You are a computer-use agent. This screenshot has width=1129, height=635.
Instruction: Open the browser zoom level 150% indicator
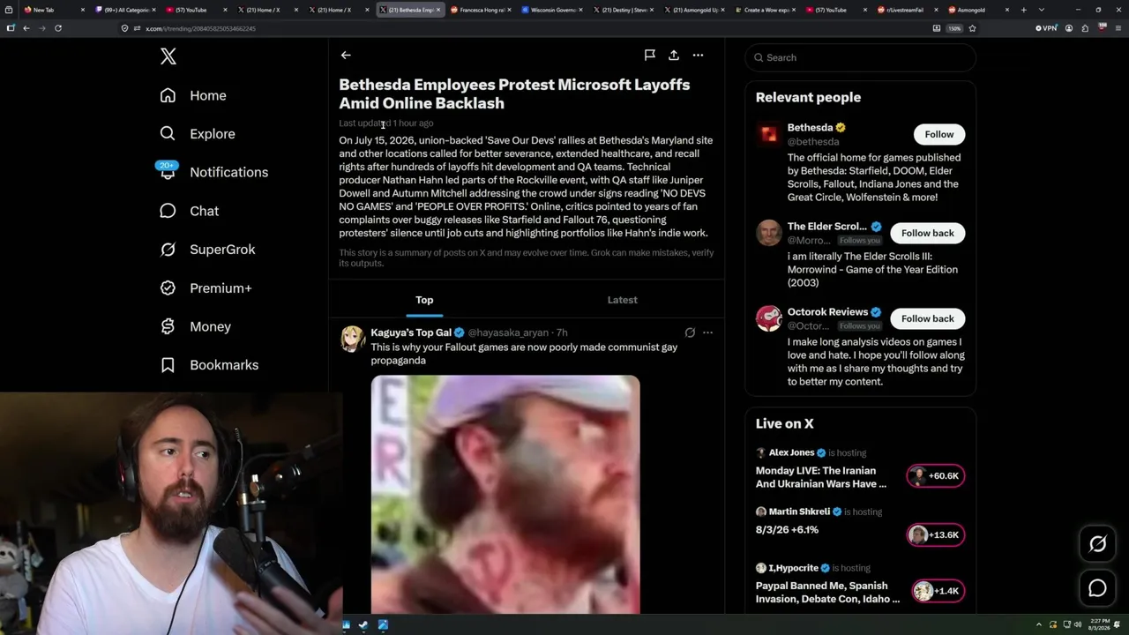tap(954, 28)
